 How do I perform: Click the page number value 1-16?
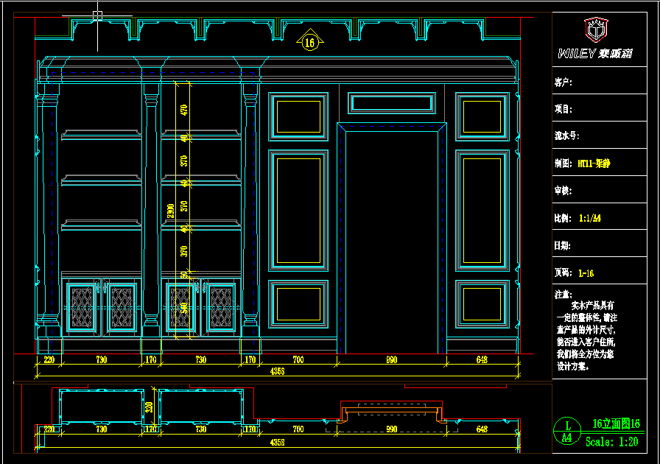click(x=586, y=273)
